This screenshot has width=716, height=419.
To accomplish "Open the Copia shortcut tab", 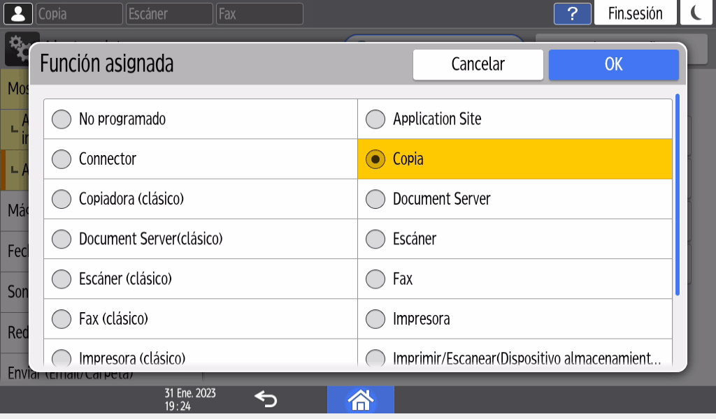I will (x=79, y=13).
